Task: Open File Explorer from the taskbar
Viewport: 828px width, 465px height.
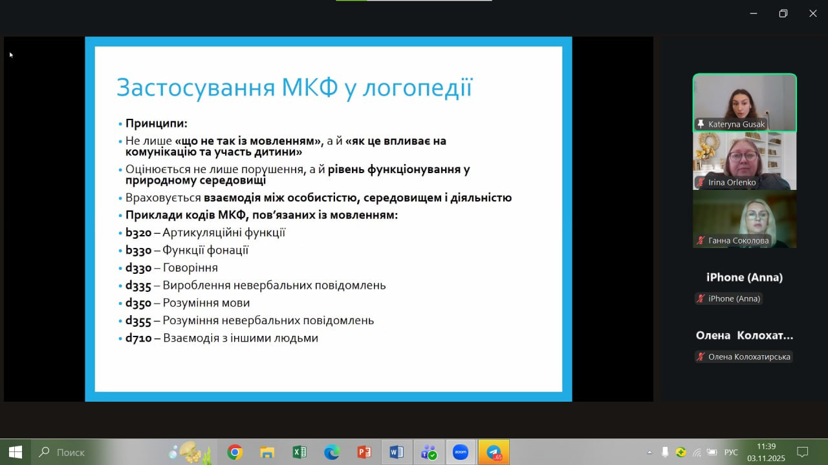Action: click(x=267, y=453)
